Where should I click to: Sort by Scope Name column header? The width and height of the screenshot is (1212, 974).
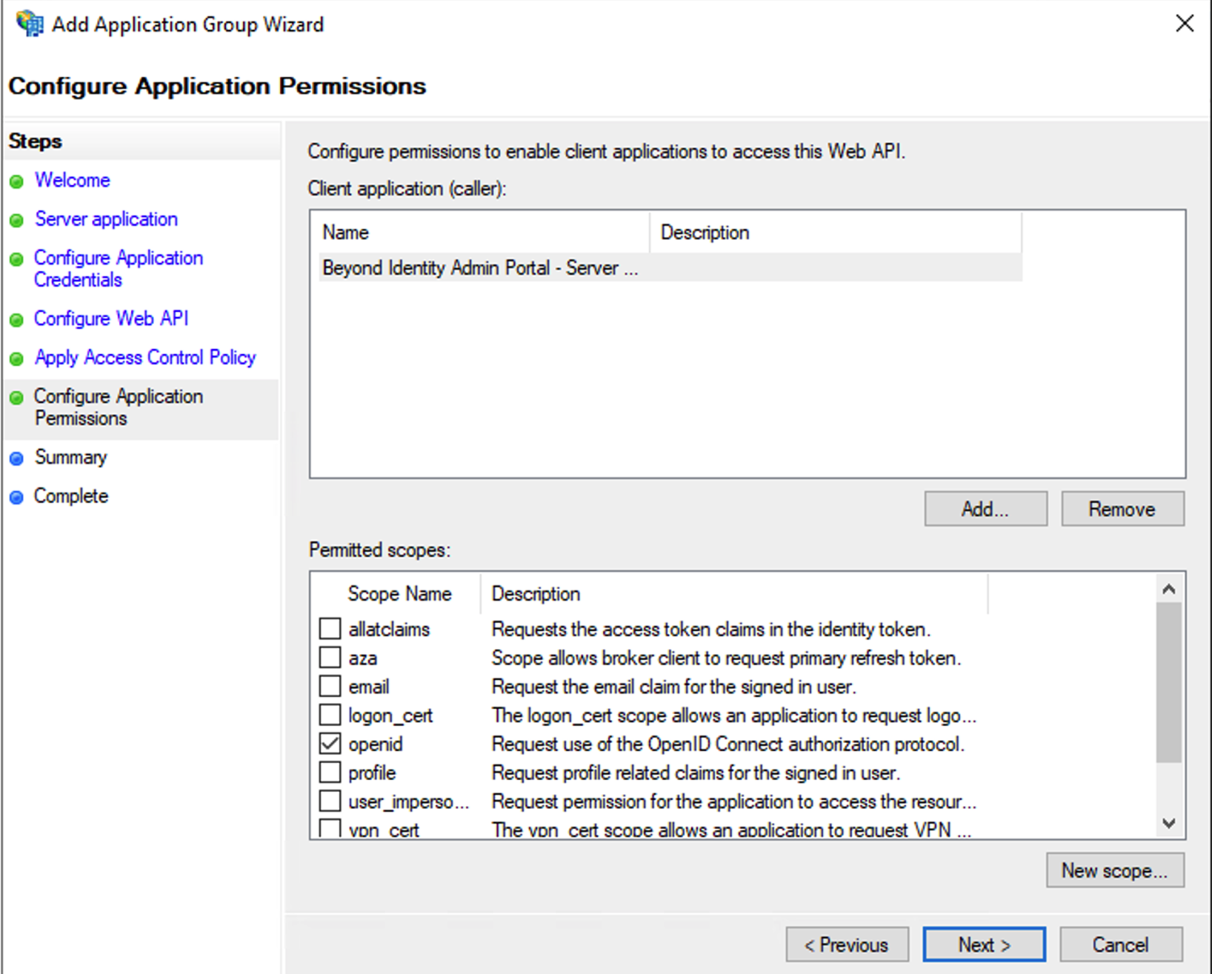coord(399,594)
